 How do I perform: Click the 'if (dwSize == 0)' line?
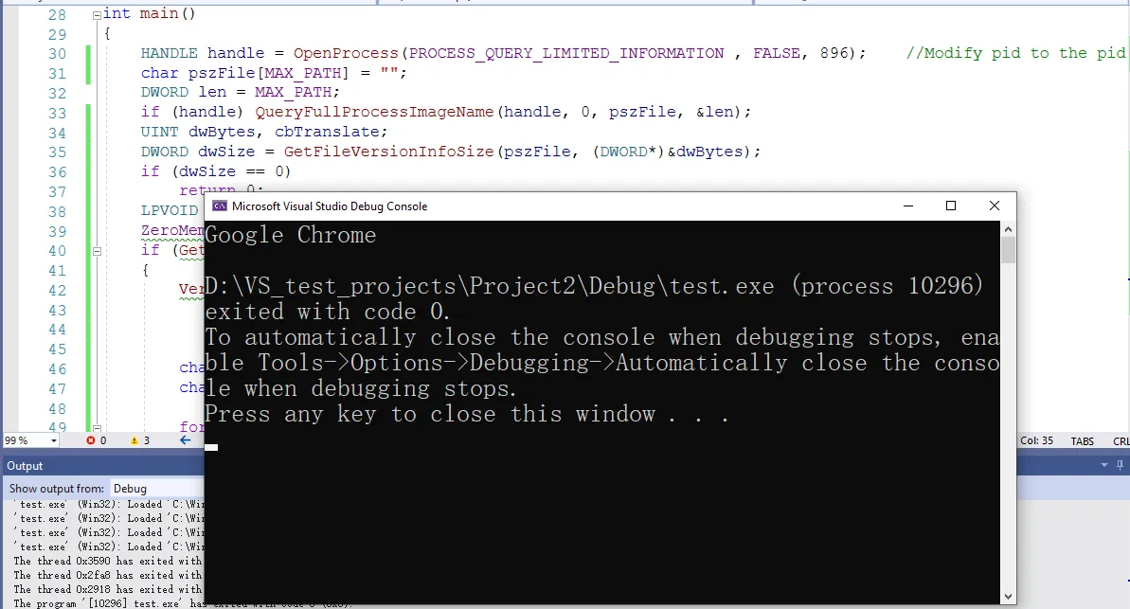tap(215, 171)
